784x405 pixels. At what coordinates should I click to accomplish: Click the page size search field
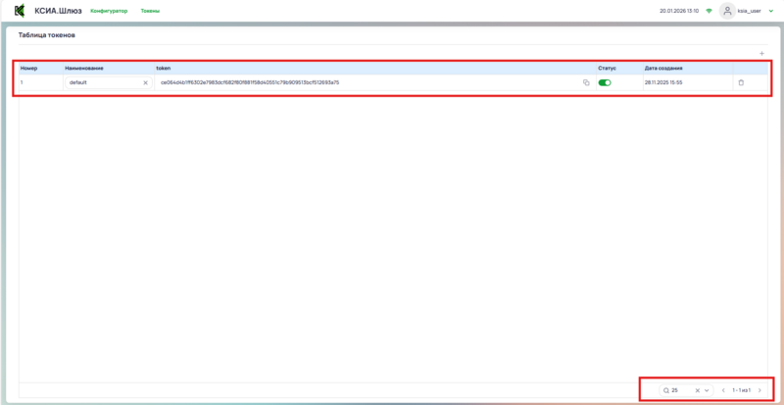pos(678,390)
